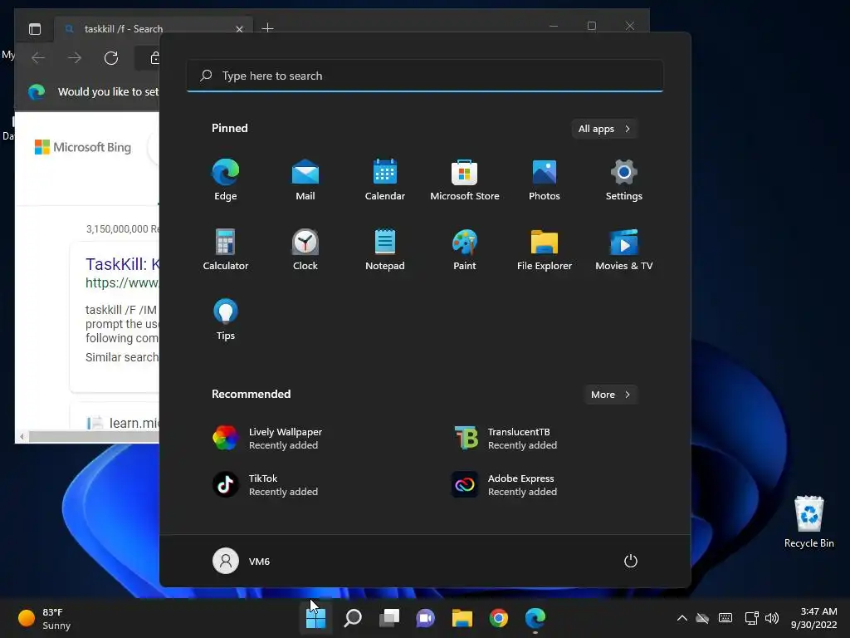This screenshot has width=850, height=638.
Task: Go back in the Edge browser
Action: [x=38, y=58]
